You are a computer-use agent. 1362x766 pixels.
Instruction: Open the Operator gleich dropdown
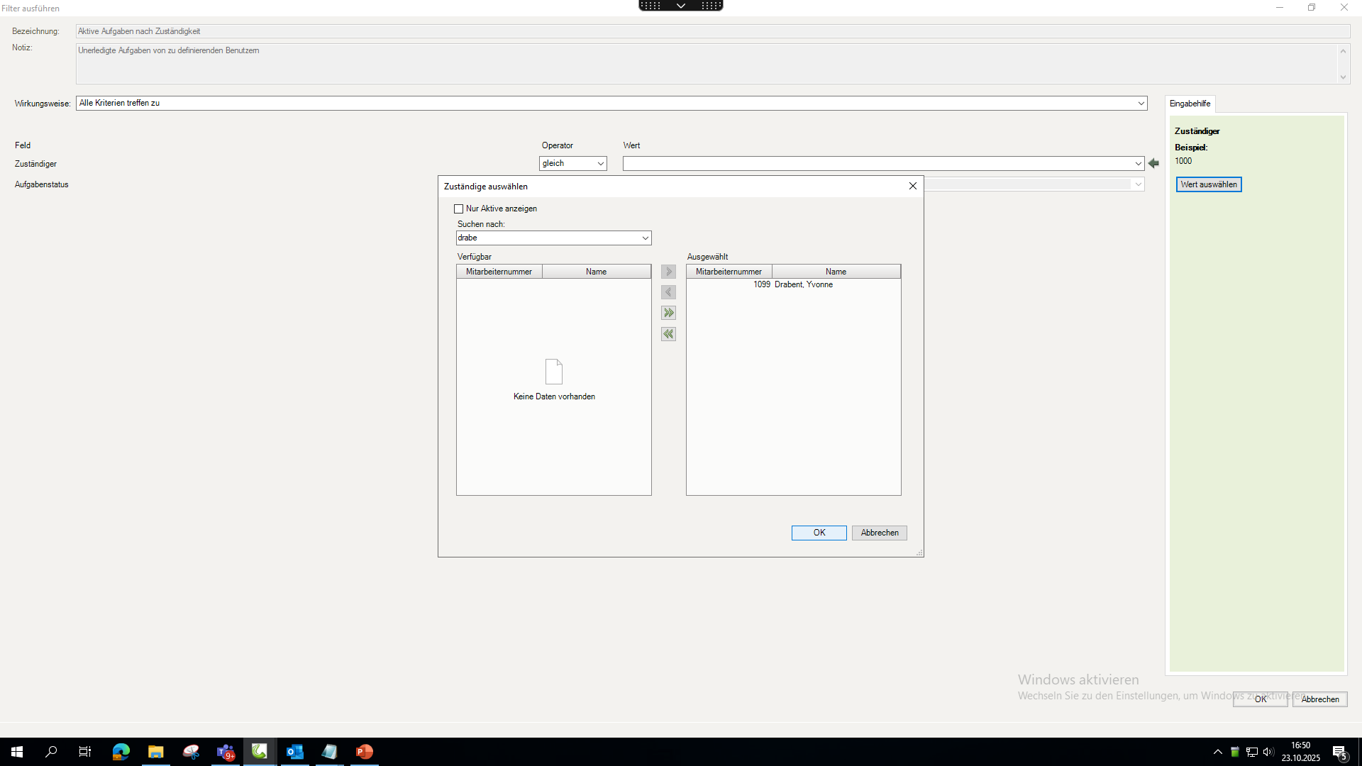600,164
